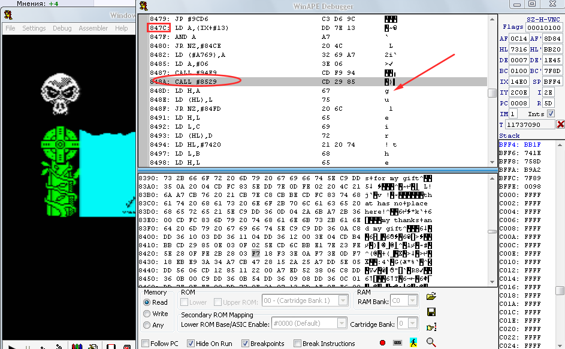Select disassembly line 847C LD A,(IX+#13)
The image size is (565, 349).
coord(318,28)
